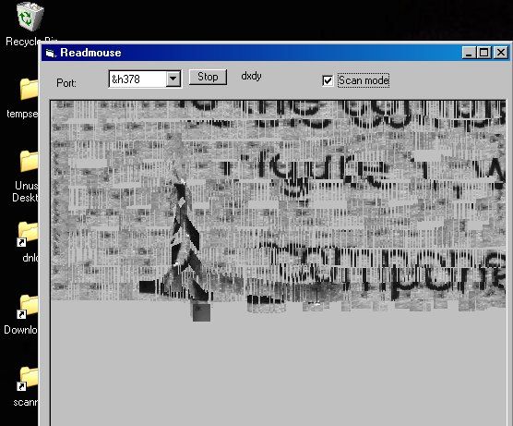Select the dnld shortcut folder icon
This screenshot has height=426, width=513.
tap(28, 234)
